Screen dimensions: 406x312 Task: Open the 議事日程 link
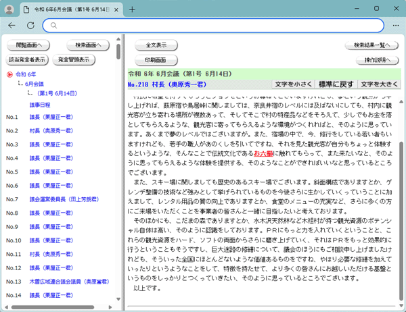pyautogui.click(x=40, y=105)
